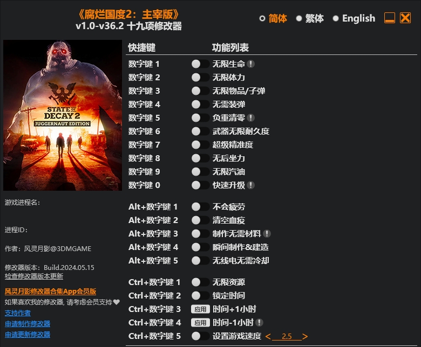Click the info icon next to 无限生命

coord(250,64)
